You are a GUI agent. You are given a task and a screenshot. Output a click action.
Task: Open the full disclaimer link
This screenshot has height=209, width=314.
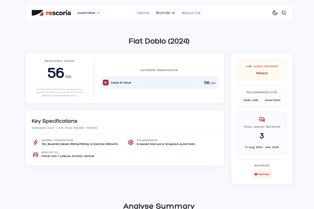(60, 96)
